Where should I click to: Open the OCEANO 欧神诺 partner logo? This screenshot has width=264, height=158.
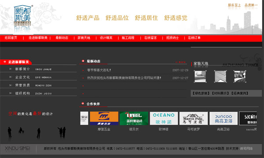(164, 118)
